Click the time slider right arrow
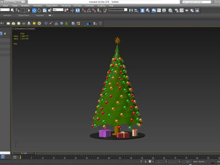This screenshot has width=220, height=165. click(35, 153)
